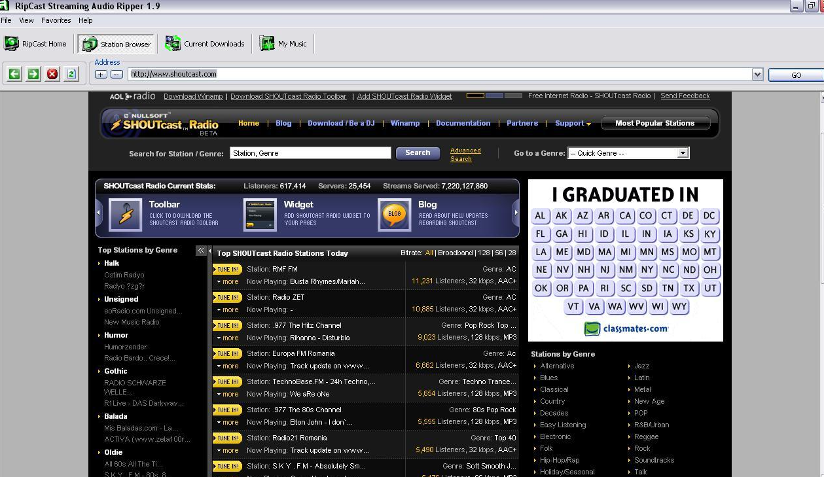Click the right arrow of the promo carousel

(516, 212)
